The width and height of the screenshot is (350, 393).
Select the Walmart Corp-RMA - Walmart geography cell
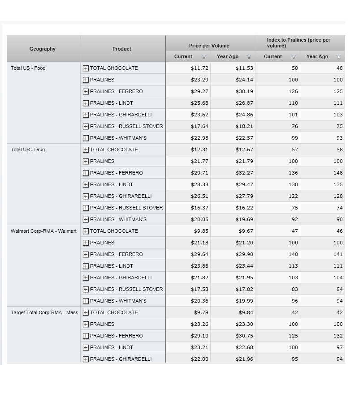coord(43,231)
